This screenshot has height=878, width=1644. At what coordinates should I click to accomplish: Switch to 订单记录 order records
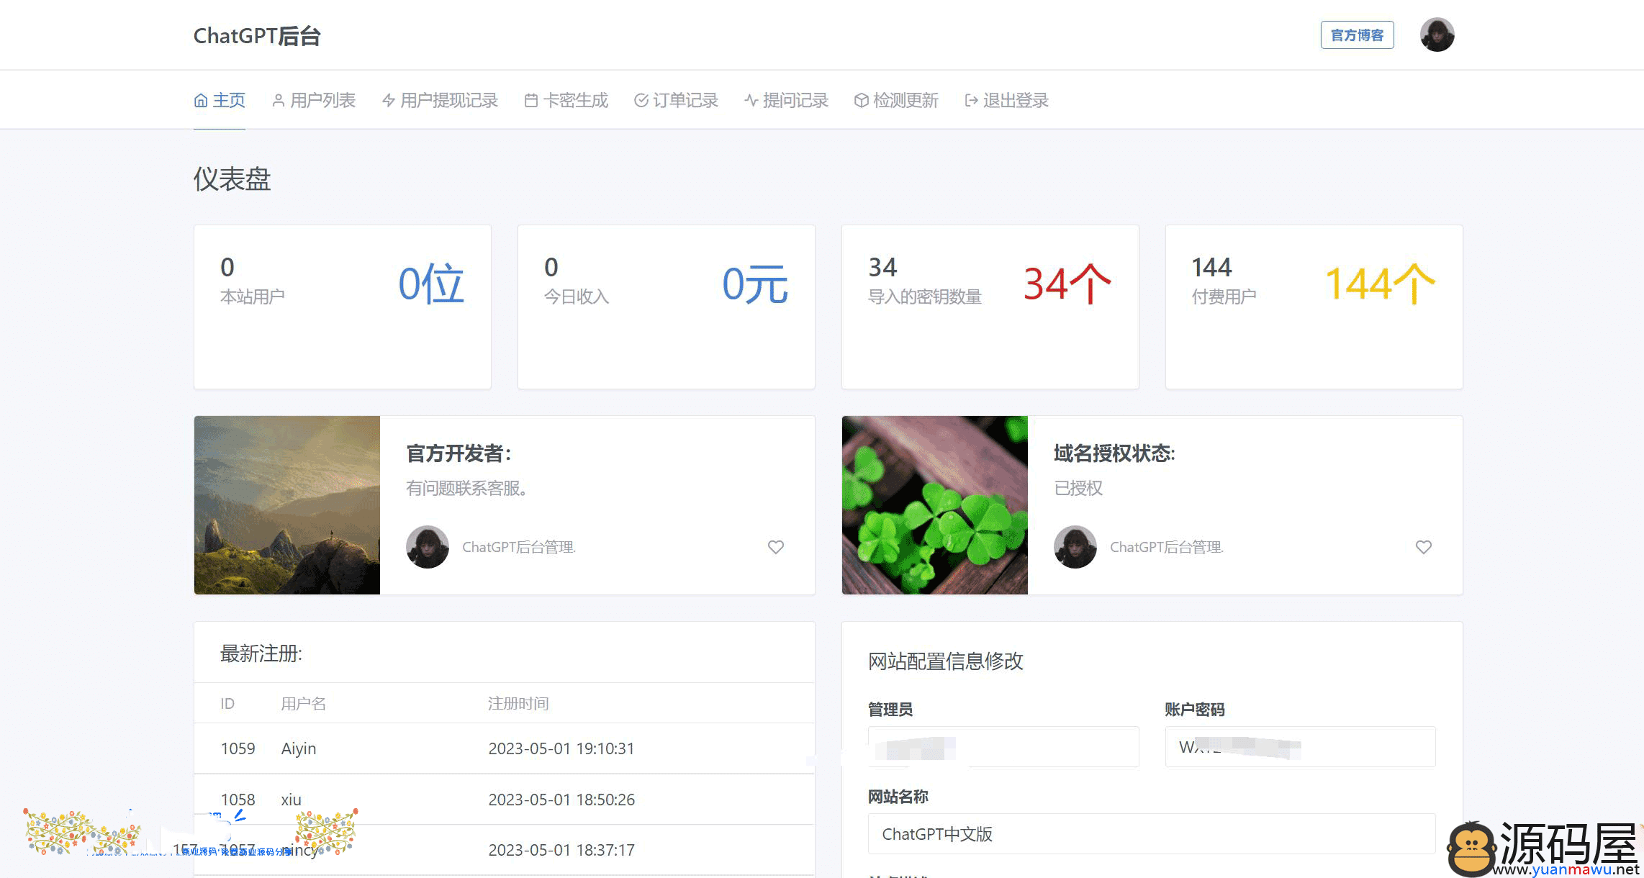point(676,101)
